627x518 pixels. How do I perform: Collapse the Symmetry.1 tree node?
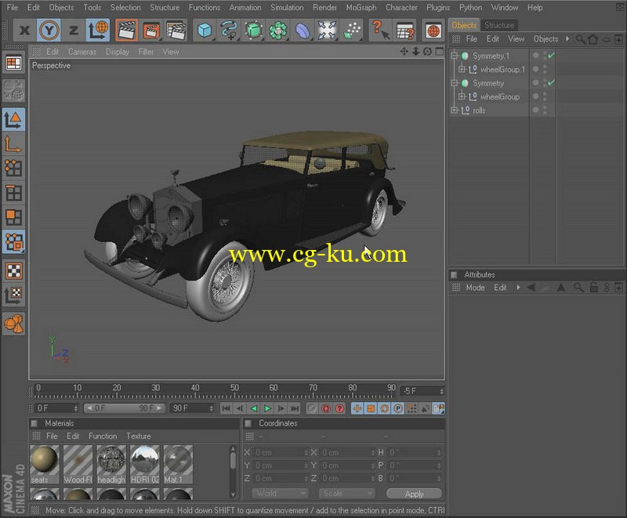coord(455,56)
